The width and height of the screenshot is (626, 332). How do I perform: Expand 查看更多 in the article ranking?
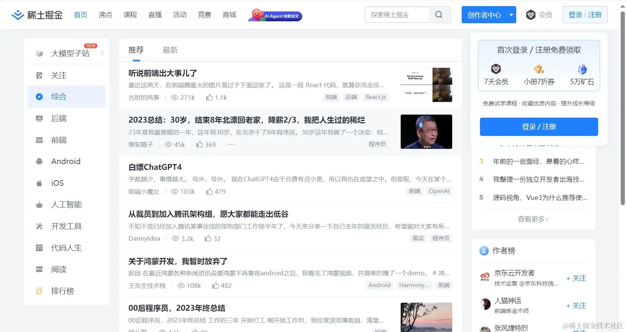(x=533, y=219)
